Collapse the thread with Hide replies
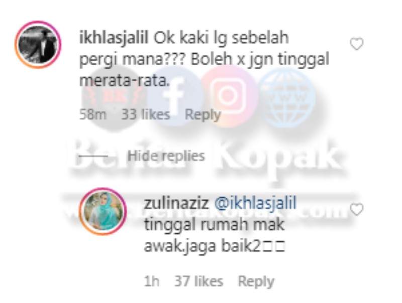Image resolution: width=402 pixels, height=303 pixels. (166, 156)
